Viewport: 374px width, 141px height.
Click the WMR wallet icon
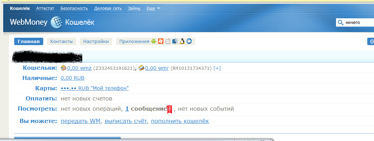pos(142,68)
